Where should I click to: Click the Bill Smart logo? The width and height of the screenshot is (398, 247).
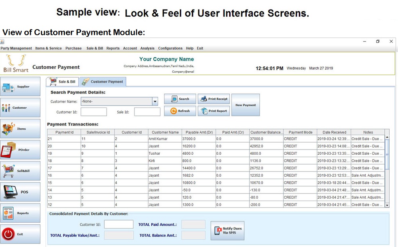point(16,64)
